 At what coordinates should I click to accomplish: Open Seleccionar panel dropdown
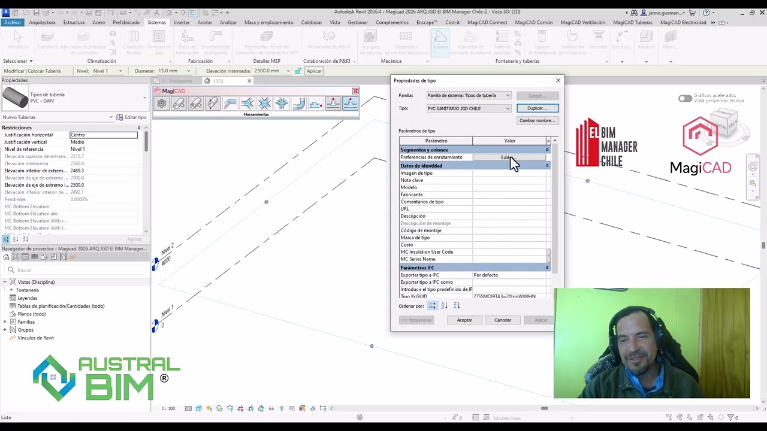click(x=17, y=61)
